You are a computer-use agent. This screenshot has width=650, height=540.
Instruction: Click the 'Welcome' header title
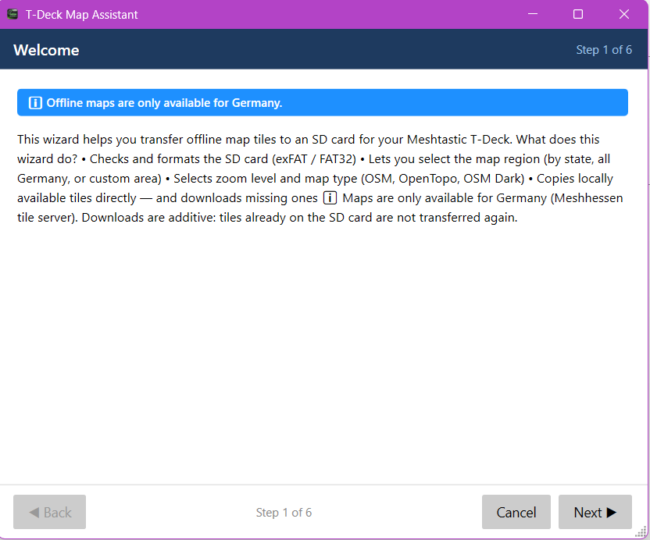pyautogui.click(x=46, y=50)
